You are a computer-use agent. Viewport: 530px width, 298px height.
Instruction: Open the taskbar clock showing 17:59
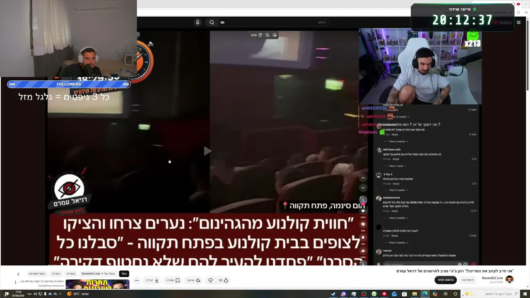point(18,294)
